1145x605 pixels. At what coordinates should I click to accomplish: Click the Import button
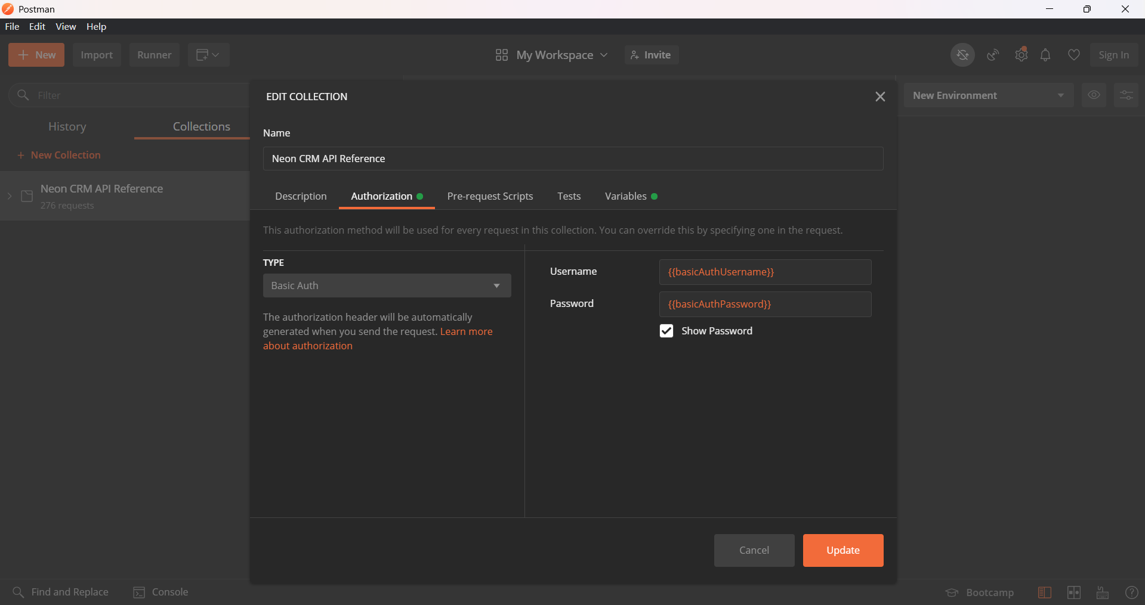pos(97,55)
